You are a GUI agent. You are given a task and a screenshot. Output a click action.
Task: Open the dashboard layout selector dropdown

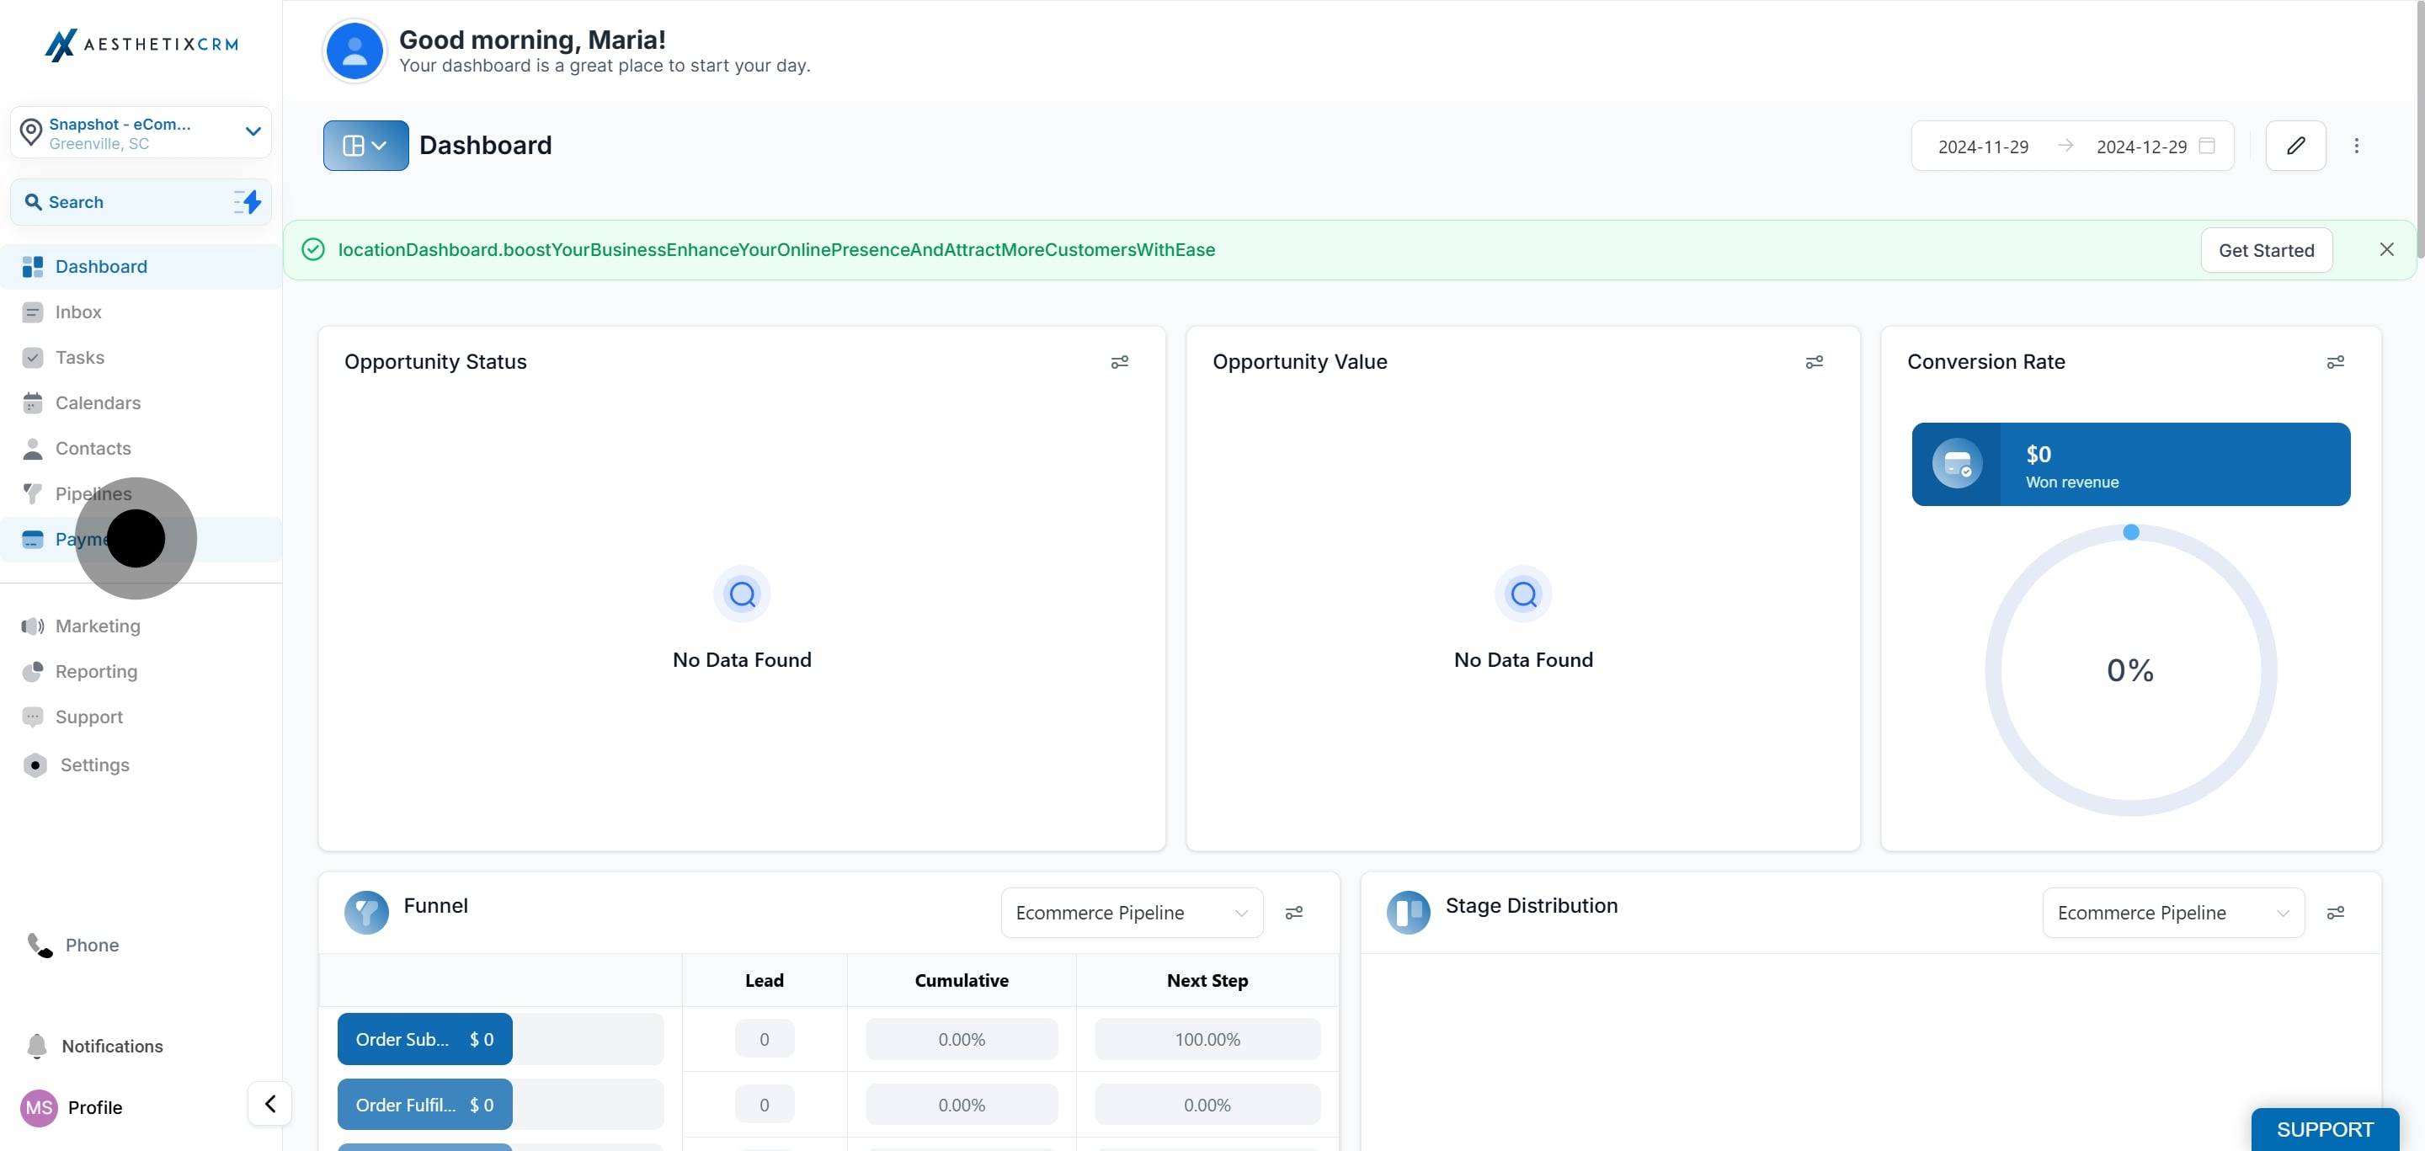click(x=366, y=146)
